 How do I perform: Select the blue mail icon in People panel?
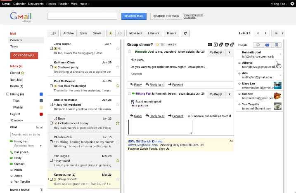(x=267, y=45)
